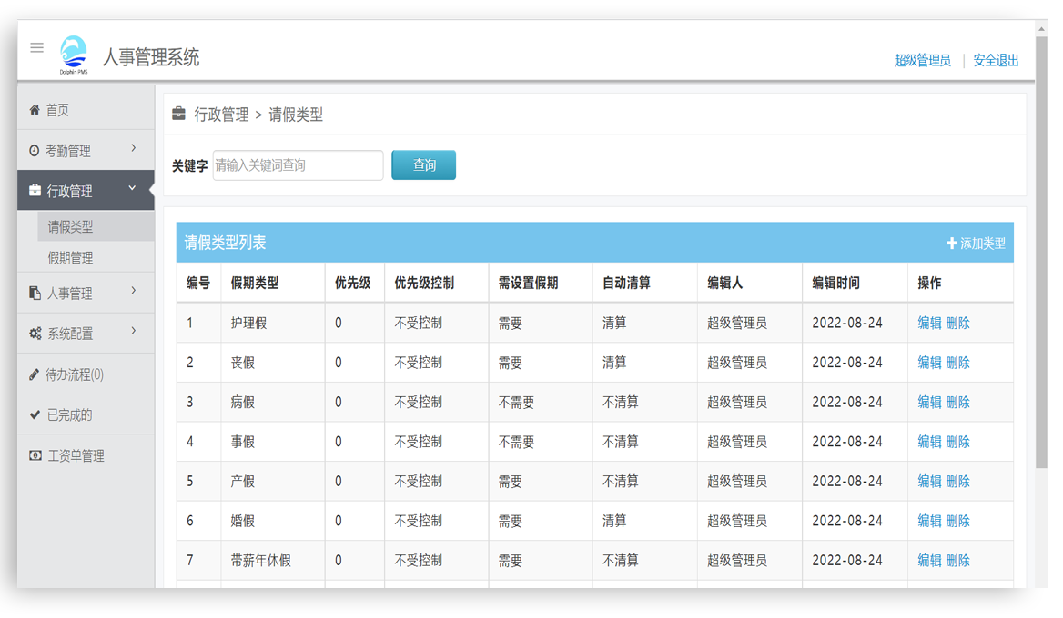Click the Dolphin PMS logo
1063x618 pixels.
pos(72,53)
